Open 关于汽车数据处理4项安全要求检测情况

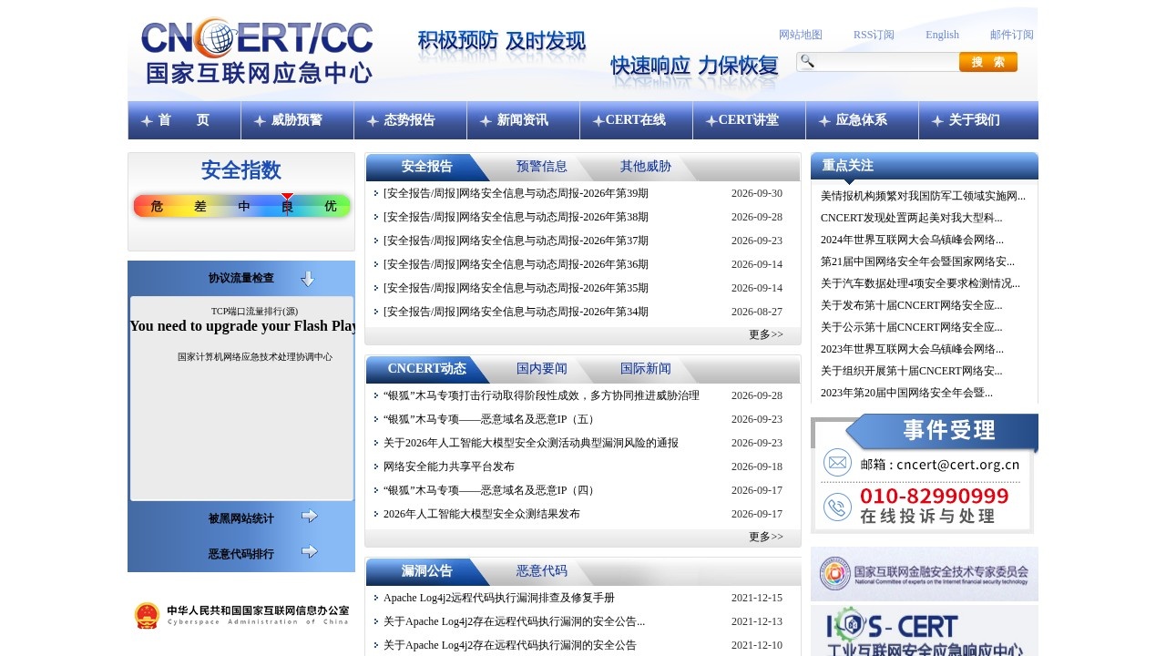[x=920, y=283]
